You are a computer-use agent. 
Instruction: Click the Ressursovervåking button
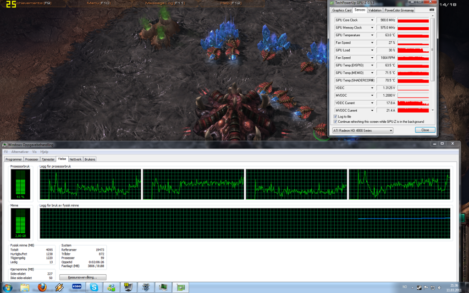coord(83,277)
